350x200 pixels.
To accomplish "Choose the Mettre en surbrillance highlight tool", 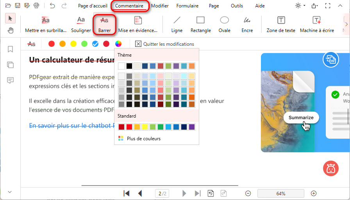I will coord(46,25).
